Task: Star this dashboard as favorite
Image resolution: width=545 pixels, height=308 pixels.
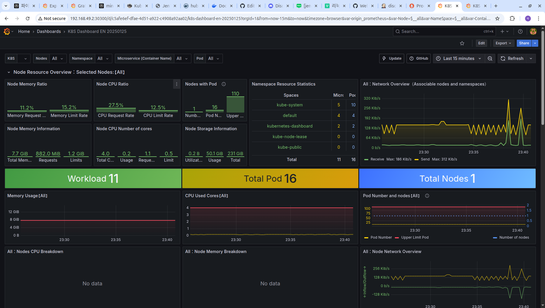Action: pos(462,43)
